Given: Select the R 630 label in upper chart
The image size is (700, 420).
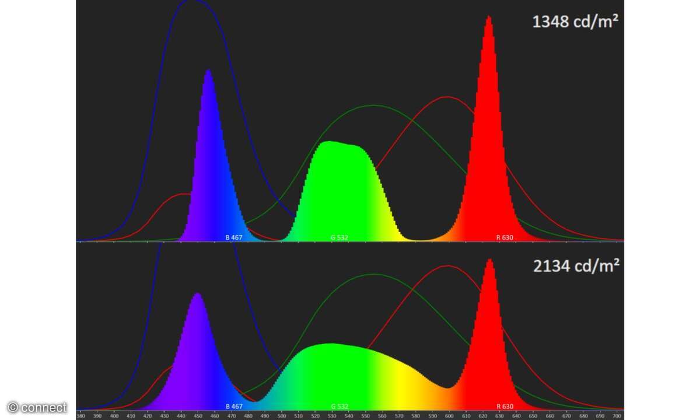Looking at the screenshot, I should click(x=505, y=237).
